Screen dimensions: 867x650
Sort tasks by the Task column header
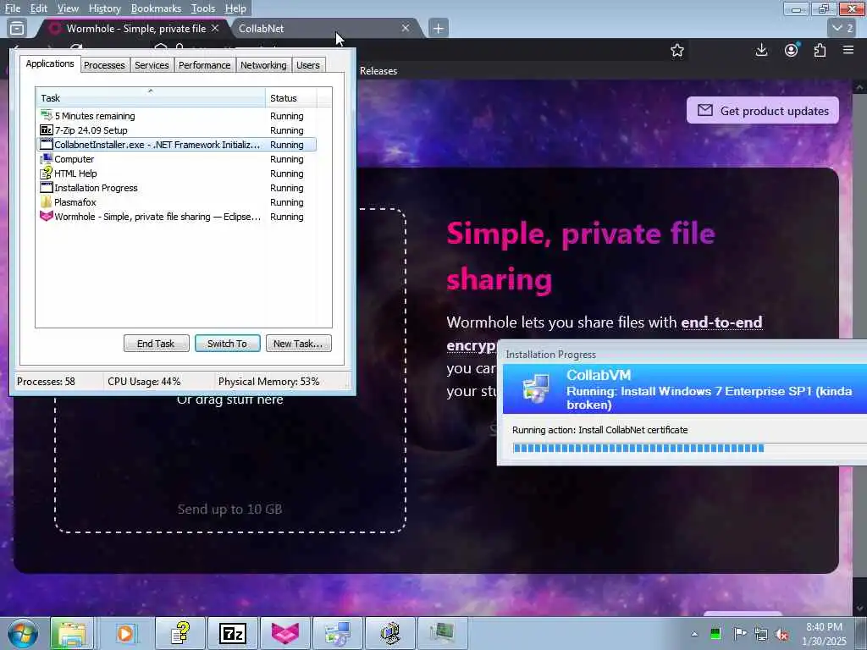(x=151, y=98)
